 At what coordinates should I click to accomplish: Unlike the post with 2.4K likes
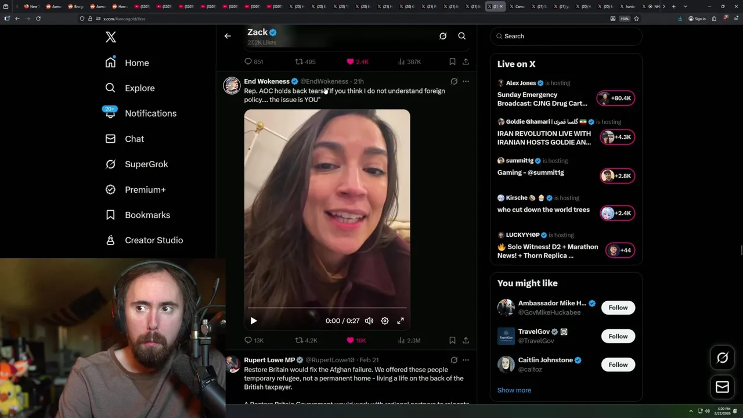[358, 62]
